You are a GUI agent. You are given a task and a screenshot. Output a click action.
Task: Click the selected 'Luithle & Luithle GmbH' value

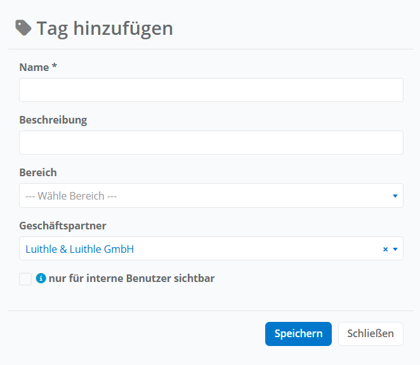coord(80,249)
